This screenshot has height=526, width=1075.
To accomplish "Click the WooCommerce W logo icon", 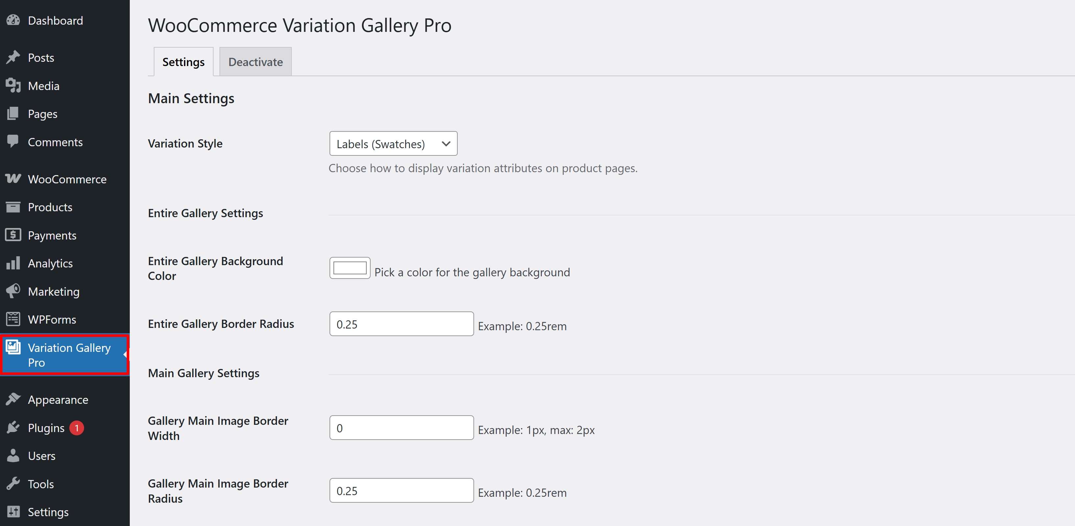I will (13, 179).
